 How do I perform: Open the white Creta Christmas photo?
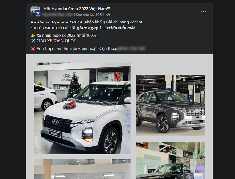82,108
